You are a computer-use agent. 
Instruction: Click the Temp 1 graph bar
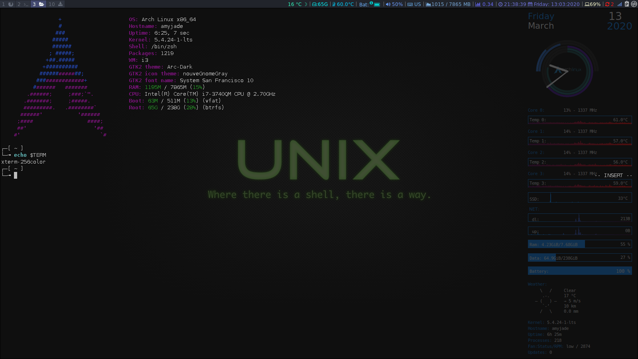580,141
